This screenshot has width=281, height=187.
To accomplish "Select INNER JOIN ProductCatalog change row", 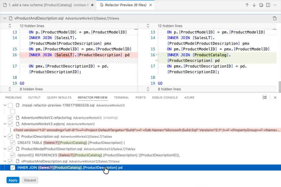I will [x=140, y=168].
